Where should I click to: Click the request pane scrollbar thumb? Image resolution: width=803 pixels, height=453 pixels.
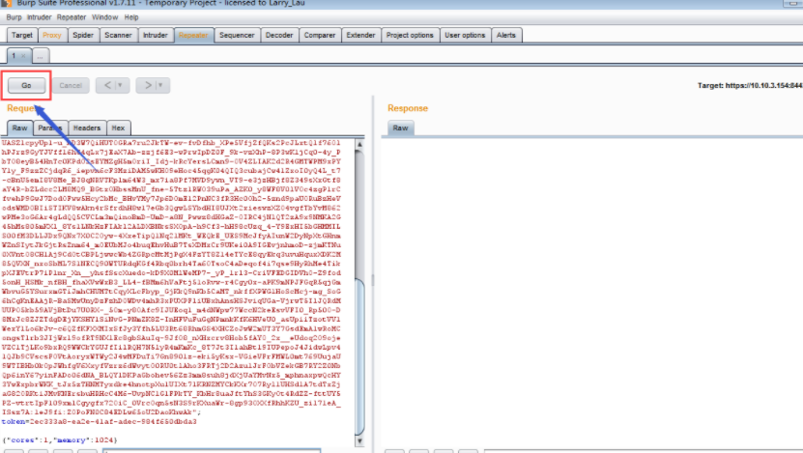pos(359,356)
